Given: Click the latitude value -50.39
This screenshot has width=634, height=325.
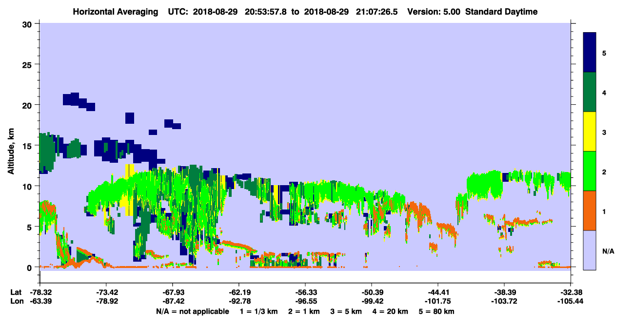Looking at the screenshot, I should point(372,292).
